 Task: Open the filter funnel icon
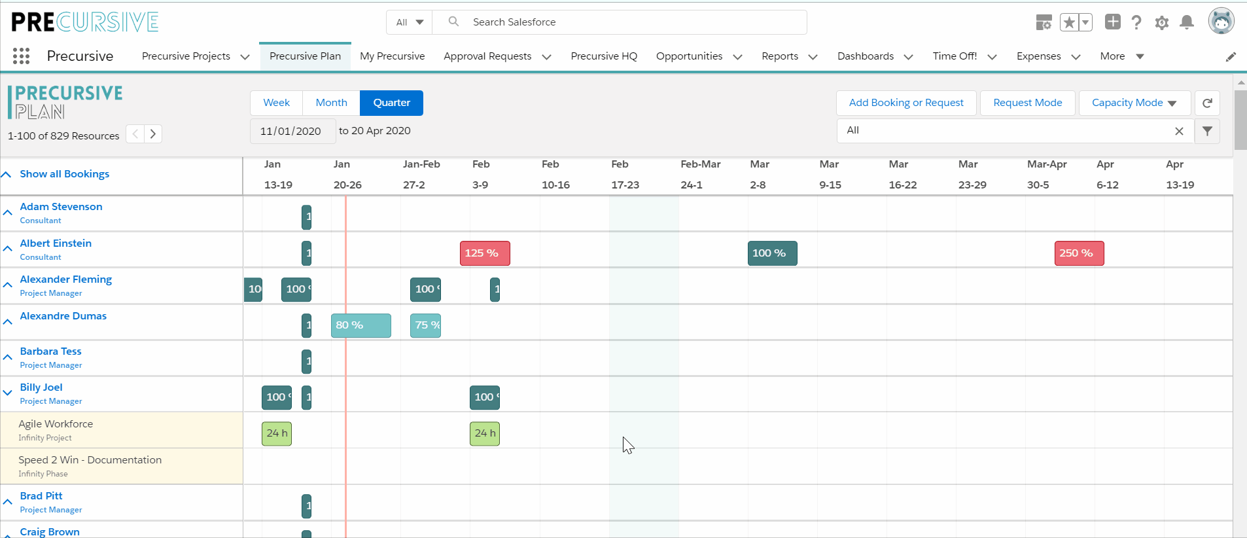(x=1207, y=131)
